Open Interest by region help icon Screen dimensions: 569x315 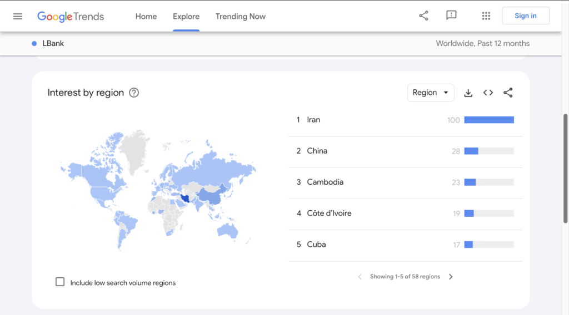[134, 93]
